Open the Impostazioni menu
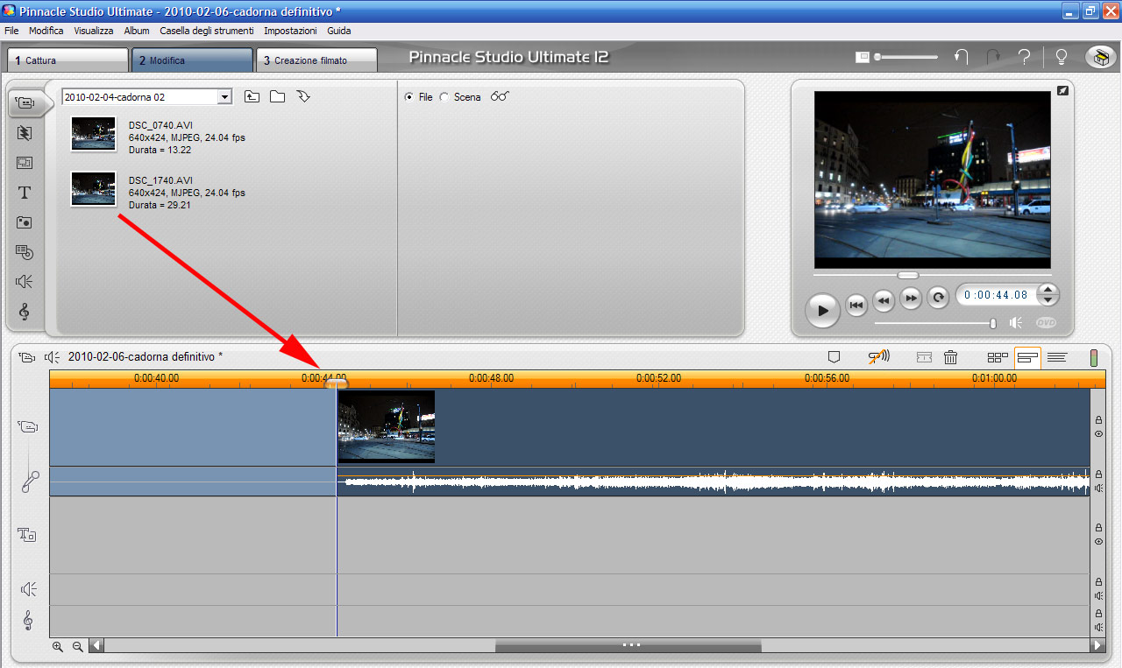The height and width of the screenshot is (668, 1122). pos(290,31)
